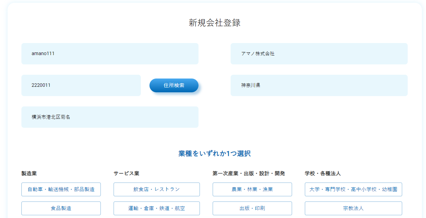This screenshot has width=426, height=218.
Task: Click the 製造業 category heading
Action: click(29, 173)
